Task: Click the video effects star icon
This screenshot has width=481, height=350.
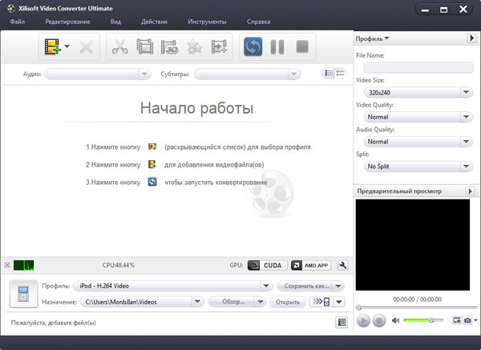Action: click(194, 47)
